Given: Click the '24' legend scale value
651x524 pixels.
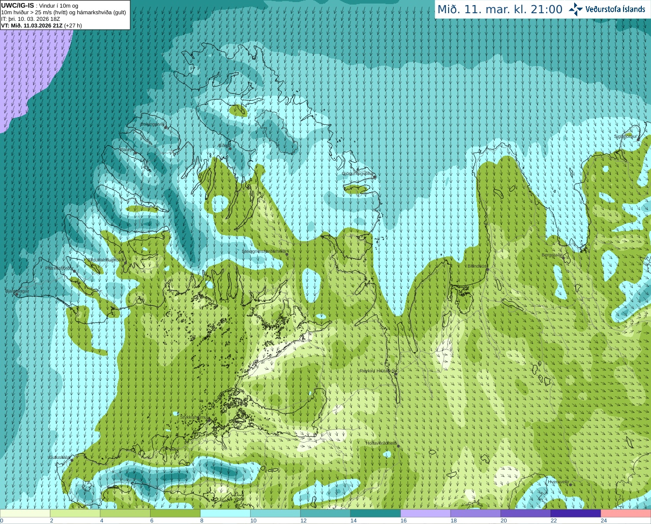Looking at the screenshot, I should tap(603, 520).
